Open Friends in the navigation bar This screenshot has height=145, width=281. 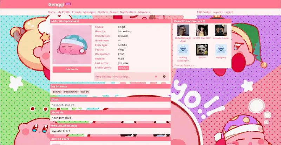[77, 12]
